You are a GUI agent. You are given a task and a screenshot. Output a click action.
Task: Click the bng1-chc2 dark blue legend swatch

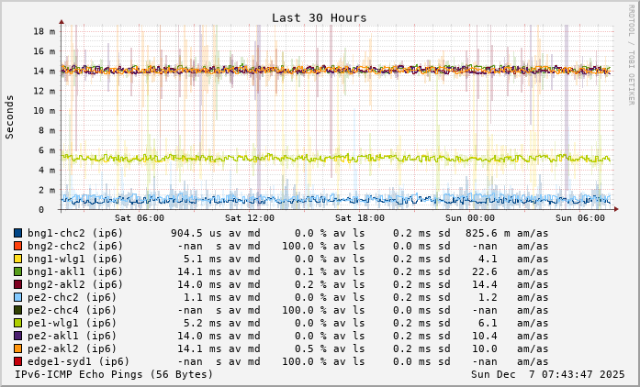click(18, 233)
